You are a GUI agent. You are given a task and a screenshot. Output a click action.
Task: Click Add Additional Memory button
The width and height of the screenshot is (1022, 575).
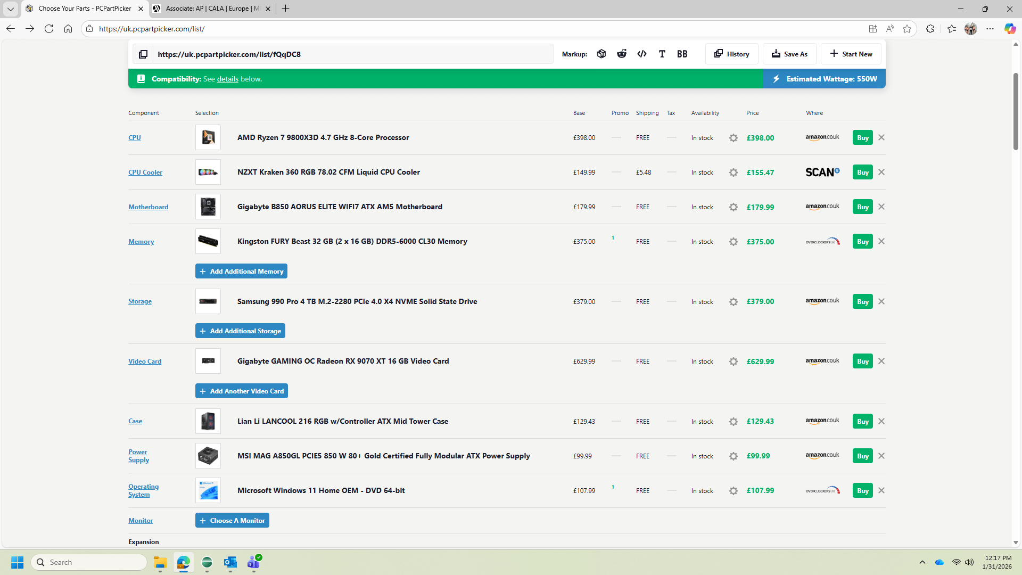241,271
